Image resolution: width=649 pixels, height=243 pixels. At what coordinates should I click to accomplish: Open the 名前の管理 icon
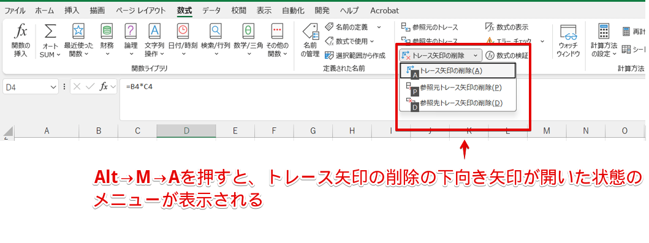click(310, 32)
